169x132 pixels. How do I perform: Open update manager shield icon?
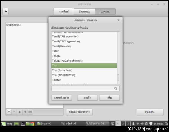coord(151,124)
